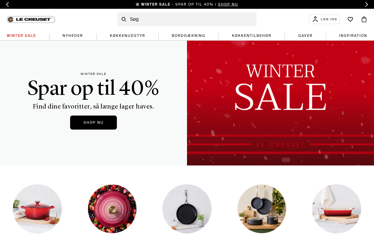Screen dimensions: 374x234
Task: Click the search magnifier icon
Action: pyautogui.click(x=124, y=19)
